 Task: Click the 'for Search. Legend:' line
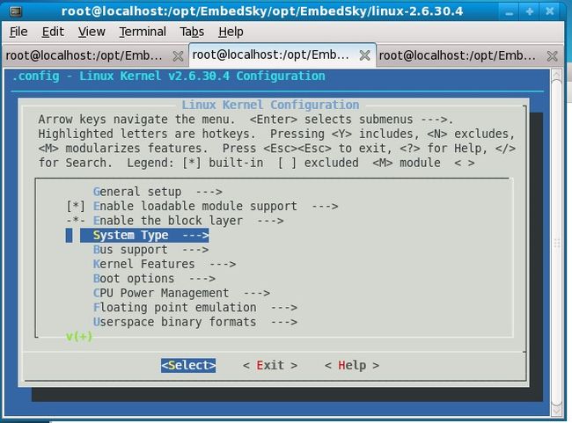click(256, 163)
